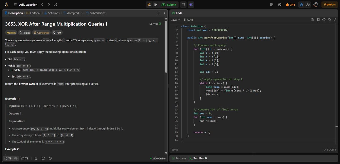
Task: Go to the previous question arrow
Action: (42, 5)
